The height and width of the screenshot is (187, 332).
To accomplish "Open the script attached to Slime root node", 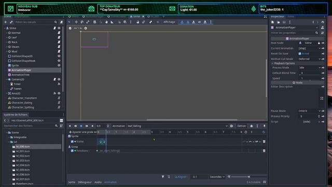I will pyautogui.click(x=54, y=28).
